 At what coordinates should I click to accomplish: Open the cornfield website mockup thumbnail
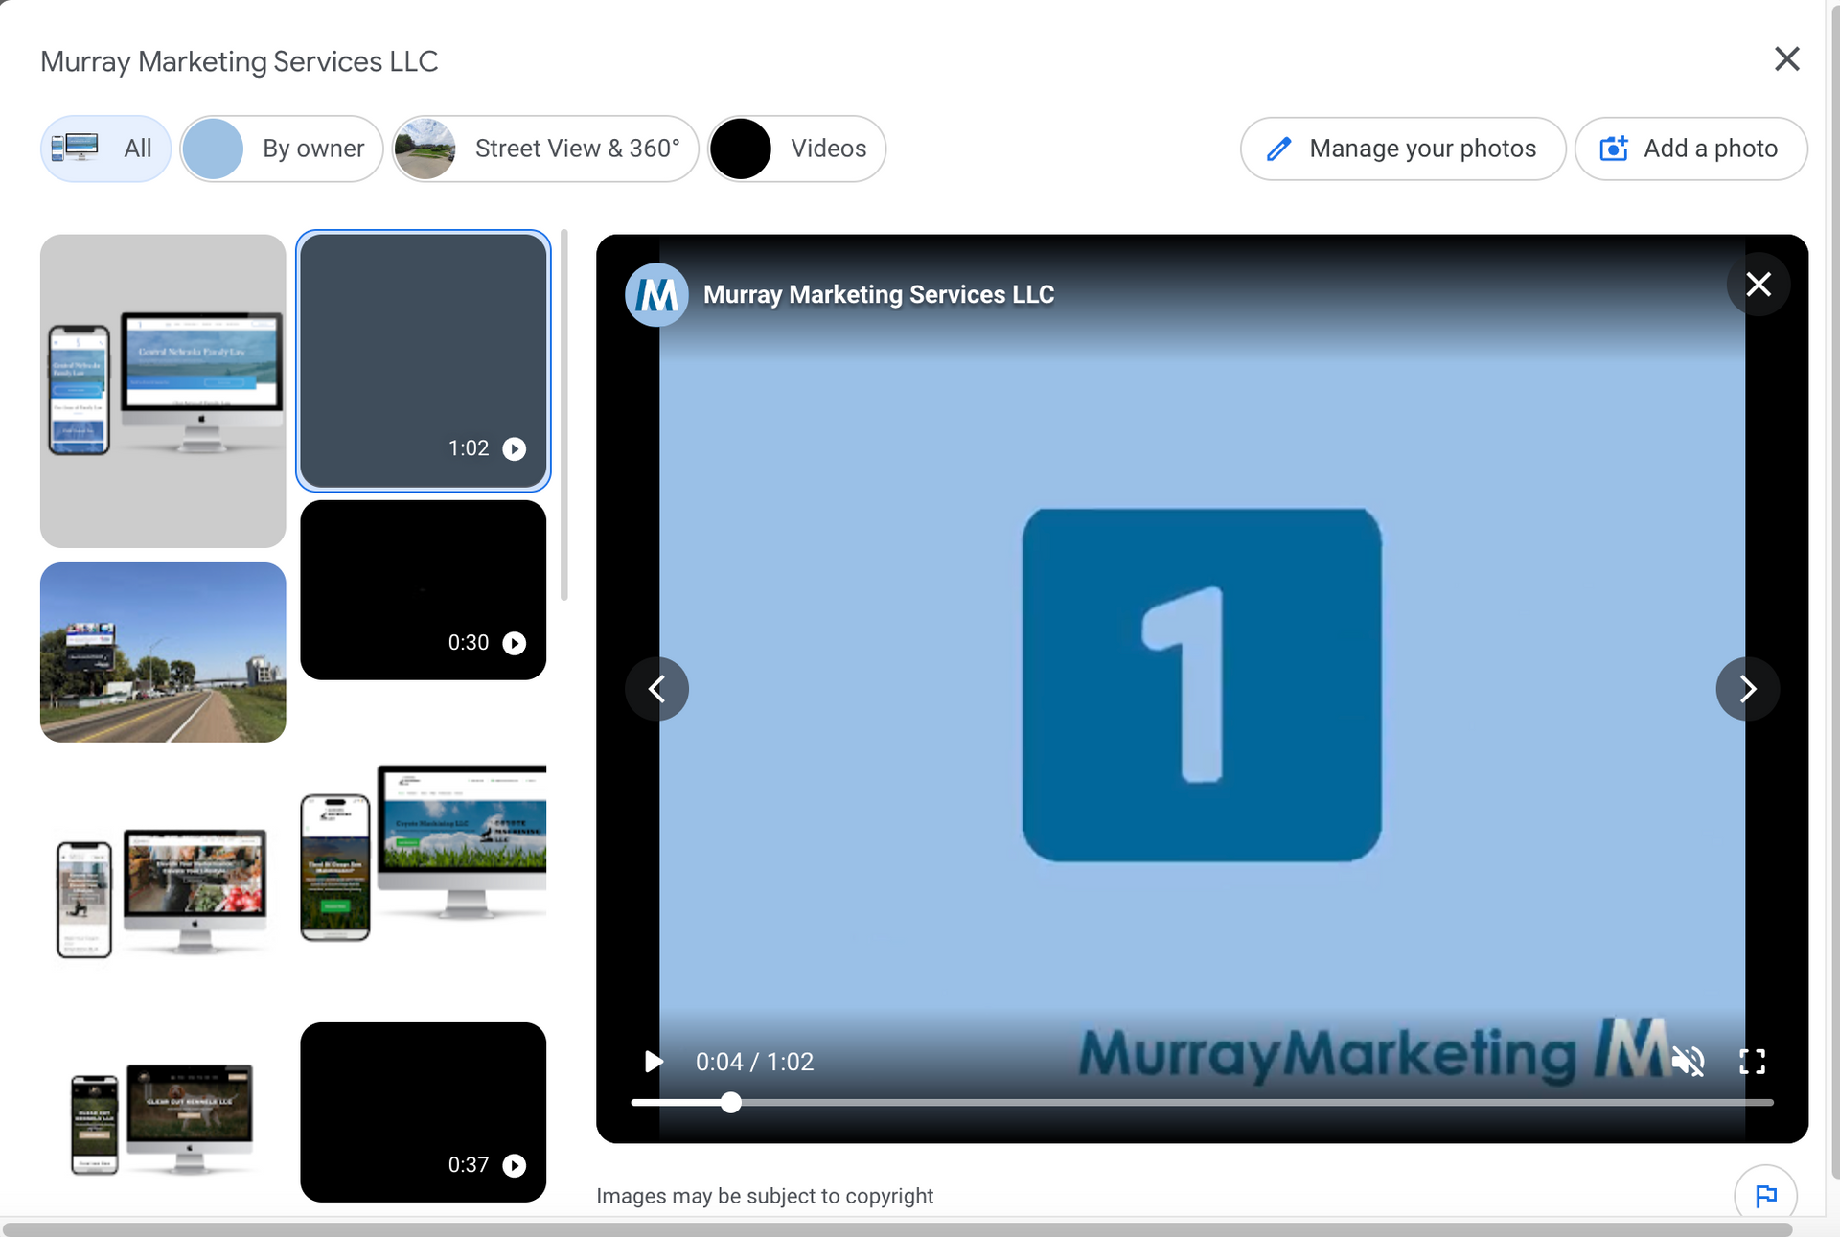coord(423,853)
